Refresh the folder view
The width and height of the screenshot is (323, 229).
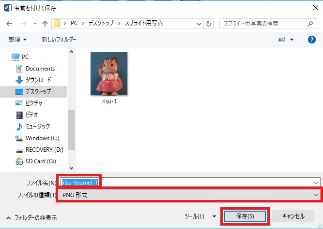(208, 24)
